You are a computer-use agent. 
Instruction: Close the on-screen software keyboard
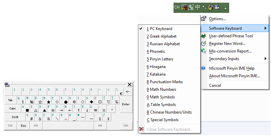click(129, 85)
